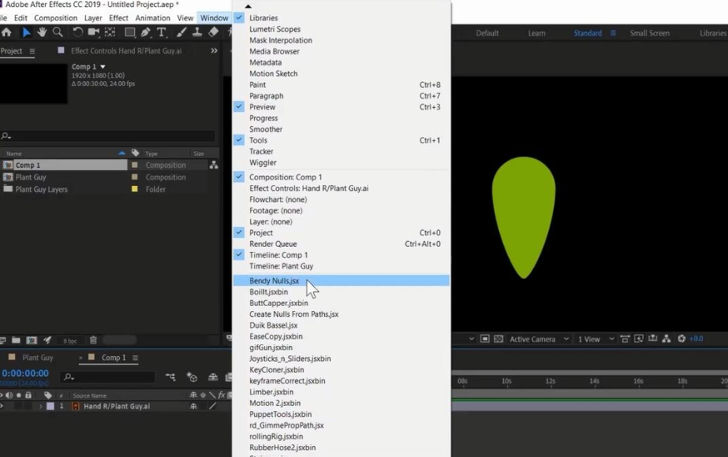Click the 8 bpc color depth button
The image size is (728, 457).
pos(70,340)
